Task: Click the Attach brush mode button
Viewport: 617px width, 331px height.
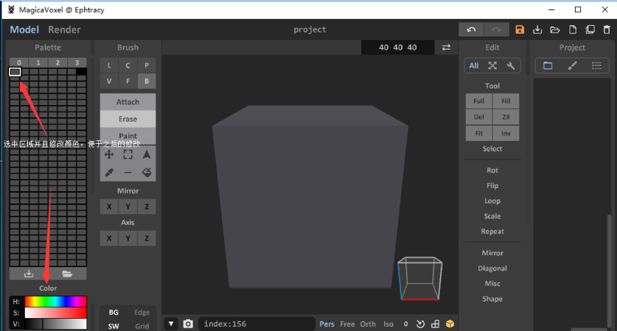Action: [128, 102]
